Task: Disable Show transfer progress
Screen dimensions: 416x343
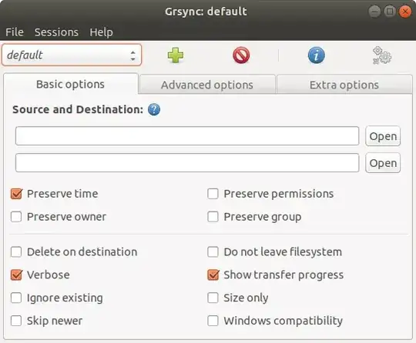Action: tap(213, 275)
